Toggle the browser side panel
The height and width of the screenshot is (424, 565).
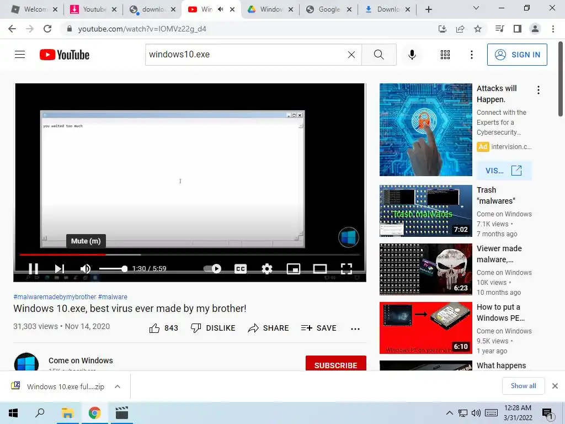518,29
